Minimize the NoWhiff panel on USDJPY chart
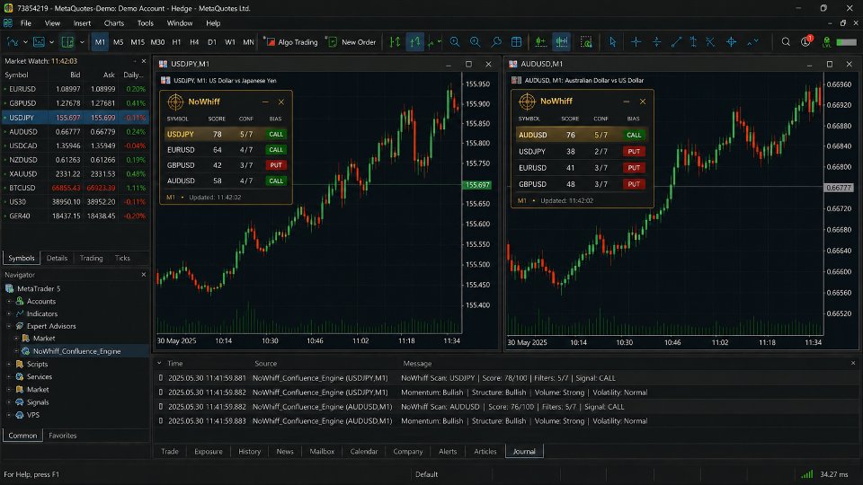The image size is (863, 485). click(265, 101)
